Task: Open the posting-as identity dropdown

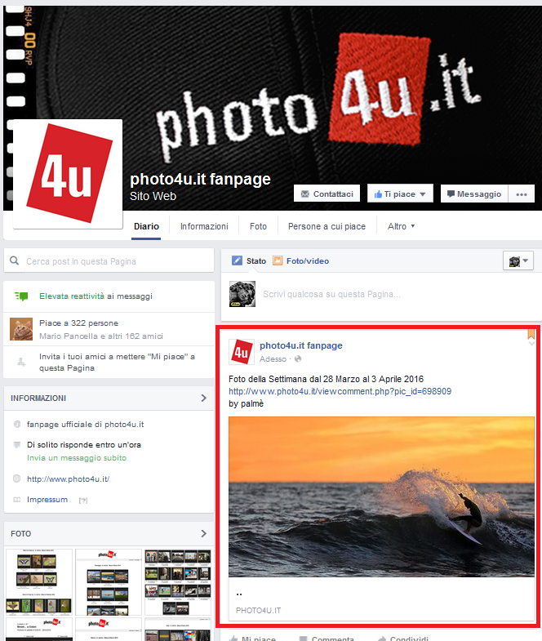Action: 518,261
